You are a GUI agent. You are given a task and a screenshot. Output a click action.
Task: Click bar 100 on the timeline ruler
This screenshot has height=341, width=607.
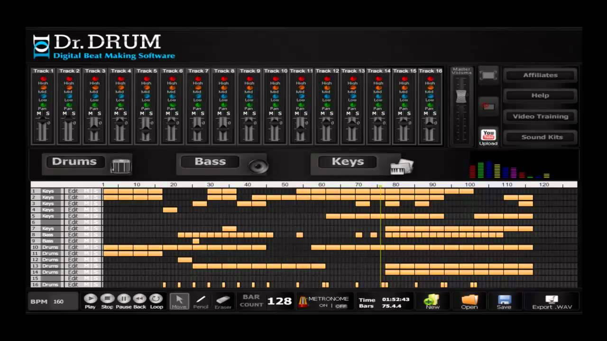pyautogui.click(x=469, y=185)
